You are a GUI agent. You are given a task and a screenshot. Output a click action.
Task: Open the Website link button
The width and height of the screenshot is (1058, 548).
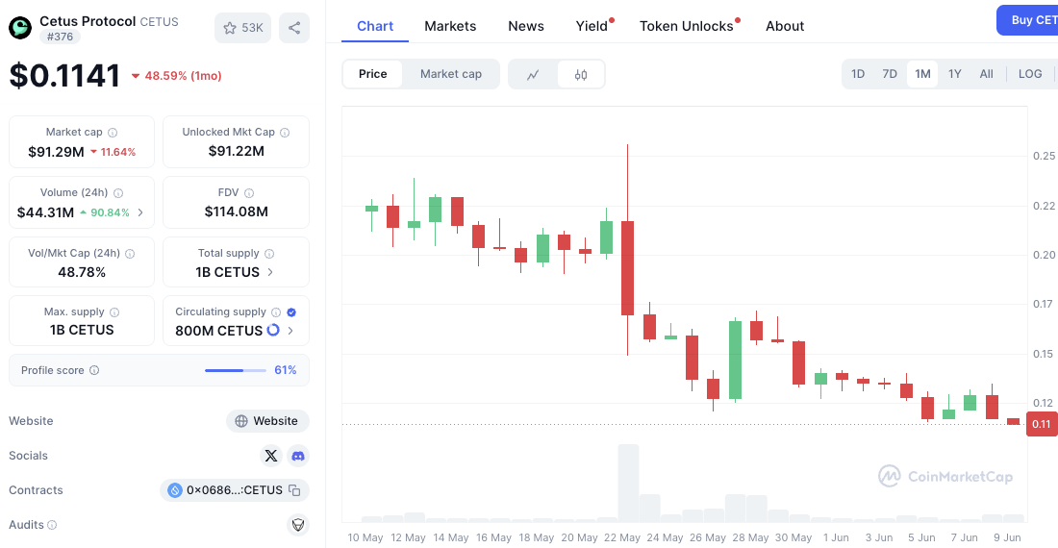click(268, 420)
